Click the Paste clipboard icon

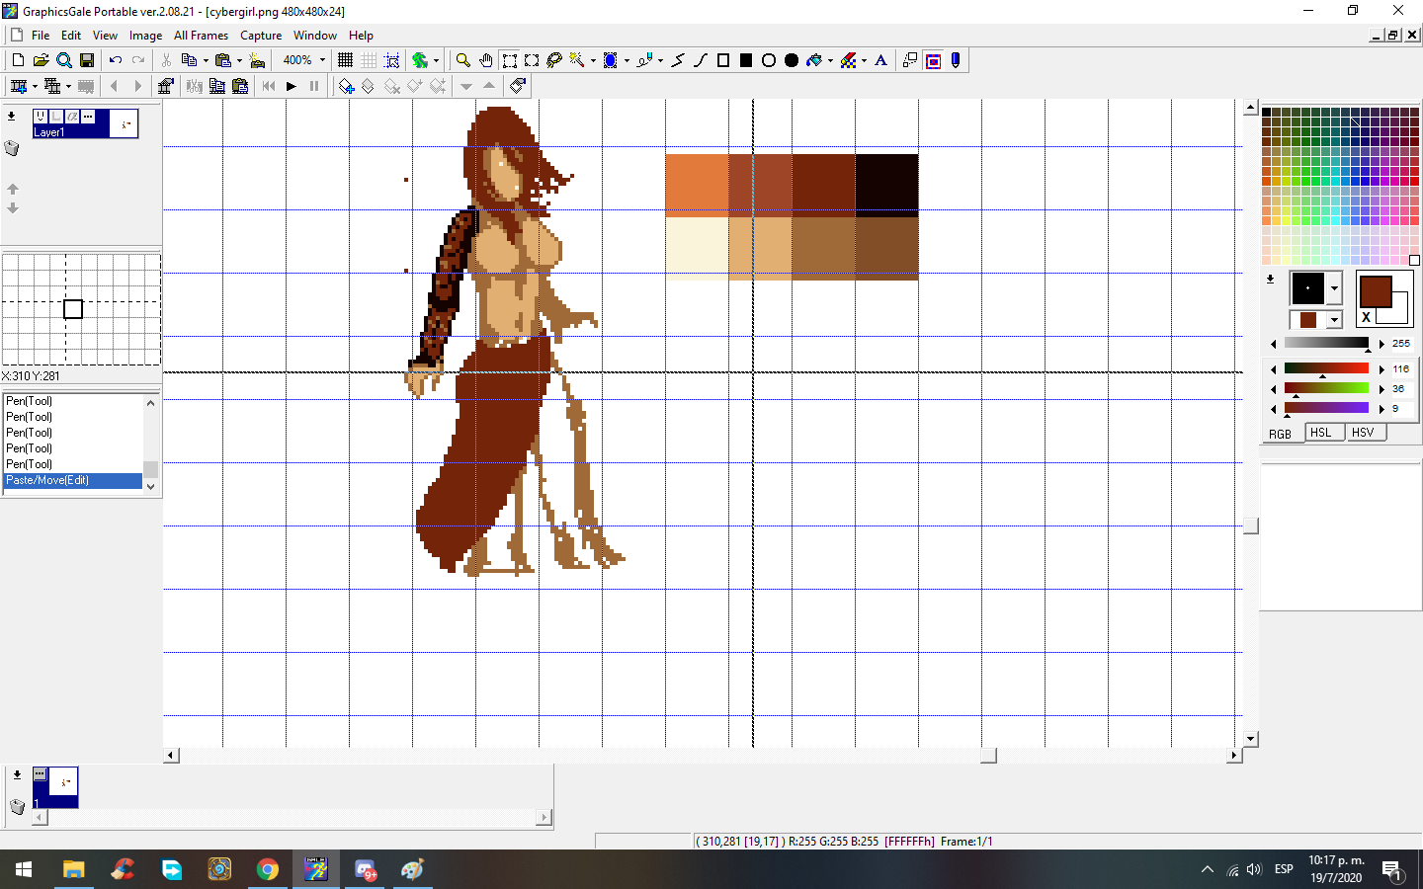pyautogui.click(x=223, y=60)
